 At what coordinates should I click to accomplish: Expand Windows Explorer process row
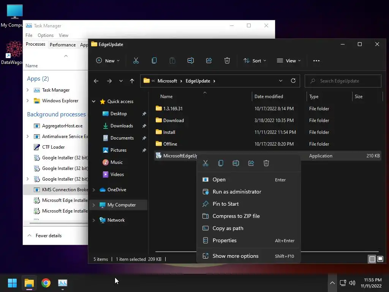[27, 101]
